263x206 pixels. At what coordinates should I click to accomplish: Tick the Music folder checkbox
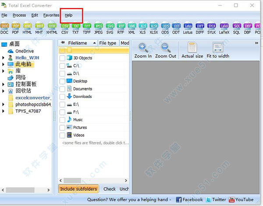[x=62, y=120]
